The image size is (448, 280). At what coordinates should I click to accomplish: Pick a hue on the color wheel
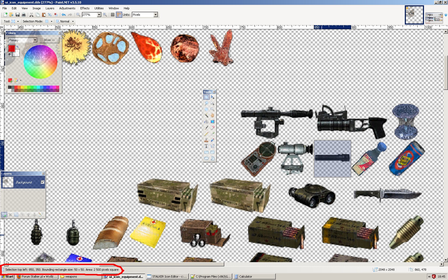[41, 62]
